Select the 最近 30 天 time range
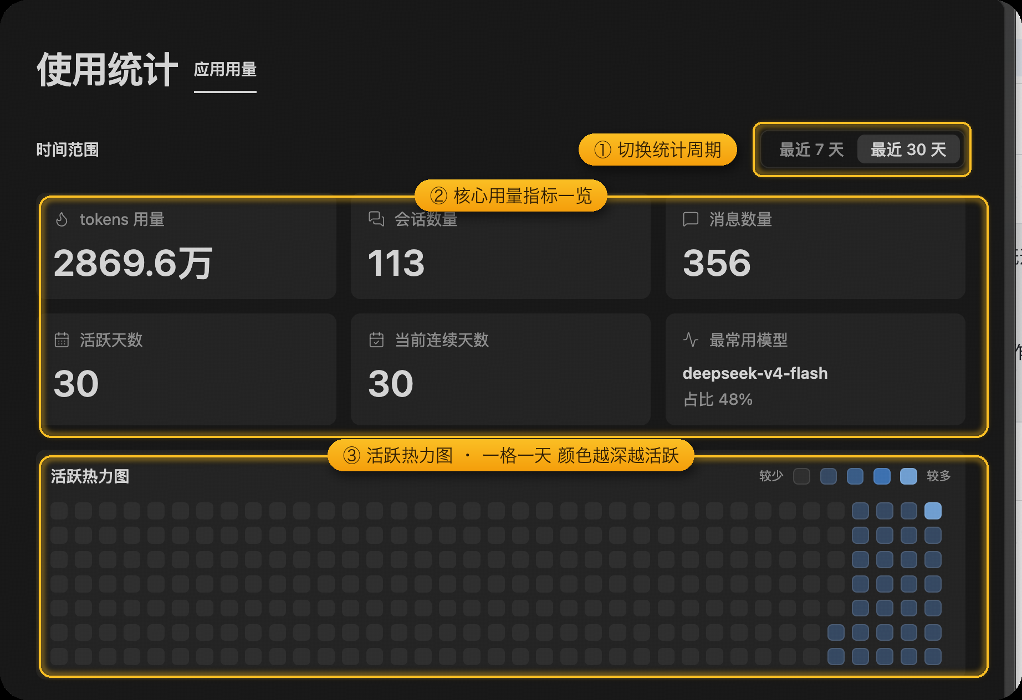Image resolution: width=1022 pixels, height=700 pixels. click(x=908, y=150)
